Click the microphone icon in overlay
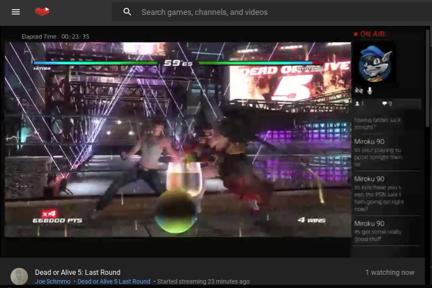This screenshot has width=432, height=288. 370,90
